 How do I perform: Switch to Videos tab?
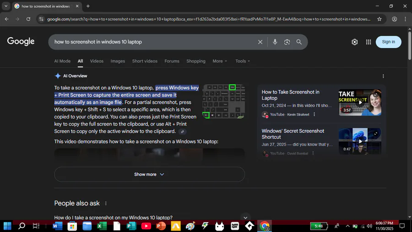pyautogui.click(x=97, y=61)
